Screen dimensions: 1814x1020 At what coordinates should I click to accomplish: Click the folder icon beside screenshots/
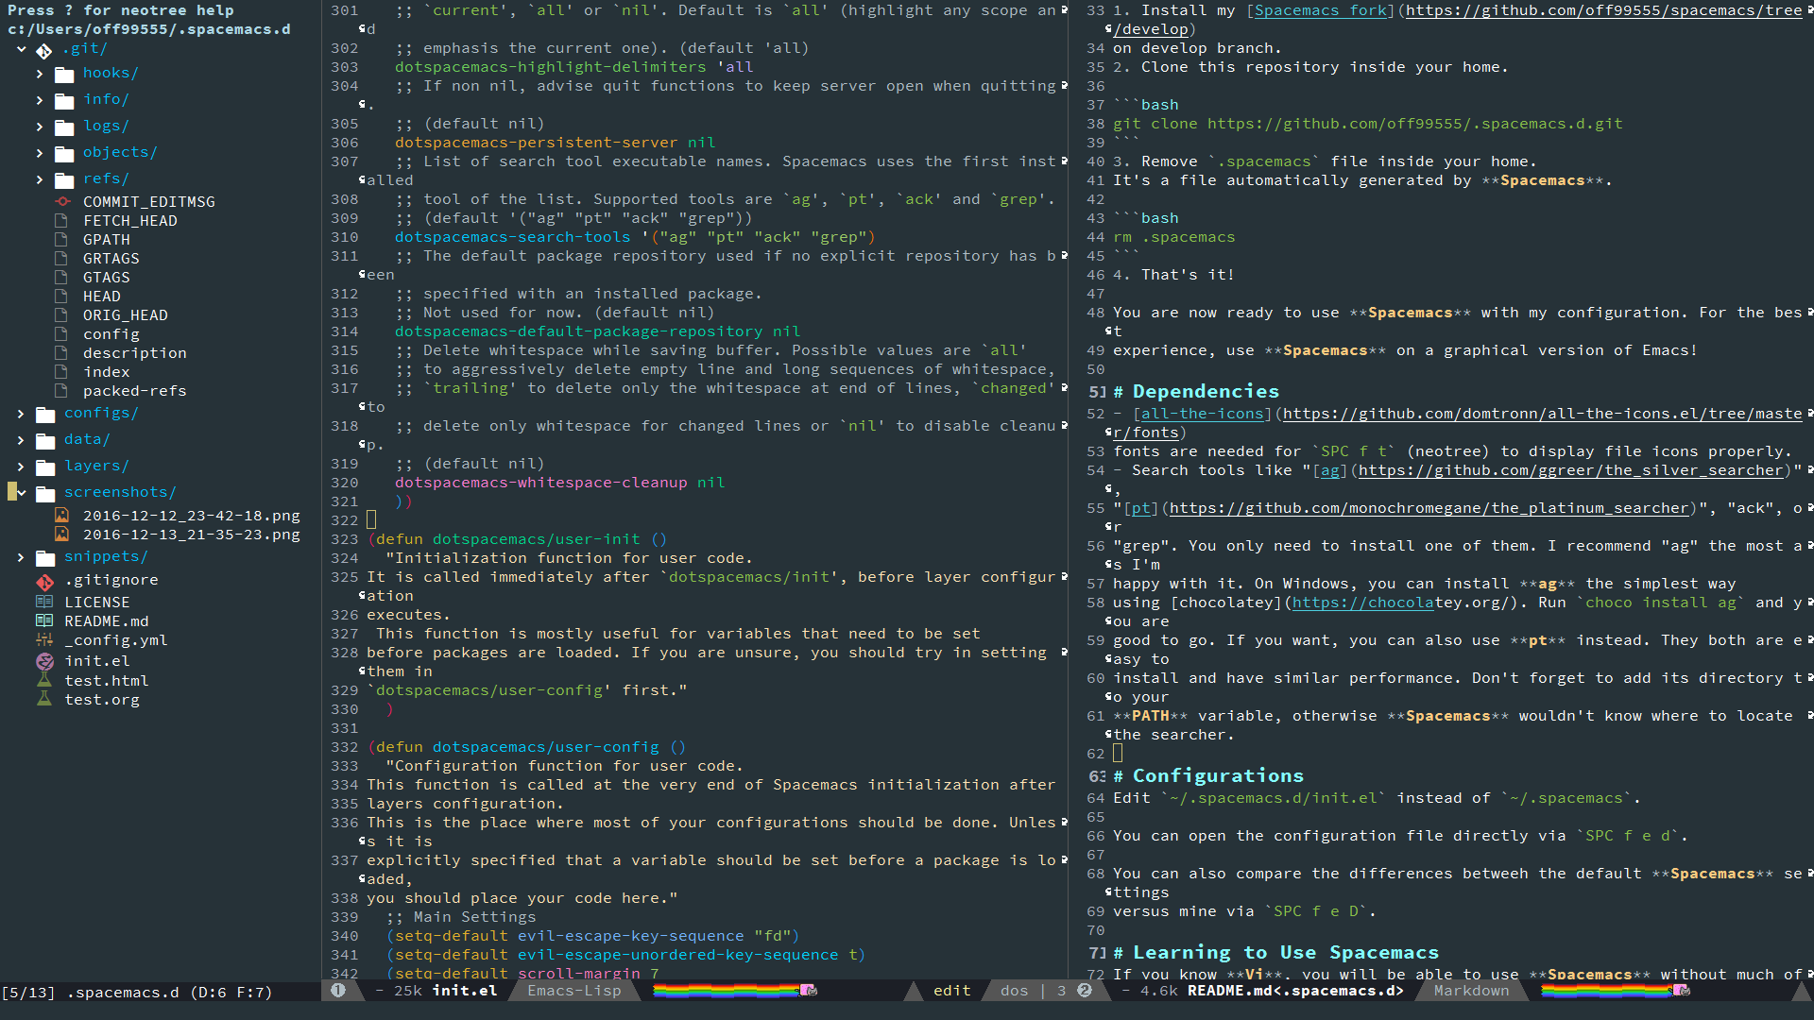coord(45,494)
